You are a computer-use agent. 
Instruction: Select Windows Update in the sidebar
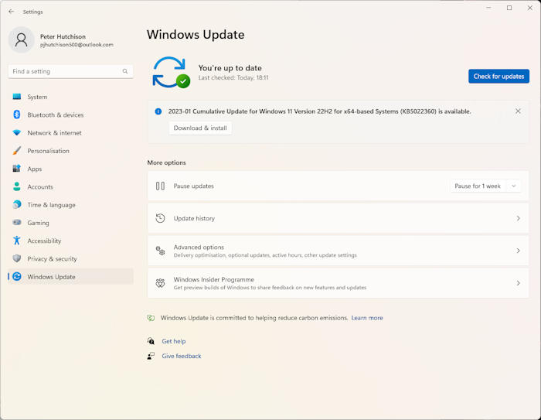[71, 277]
